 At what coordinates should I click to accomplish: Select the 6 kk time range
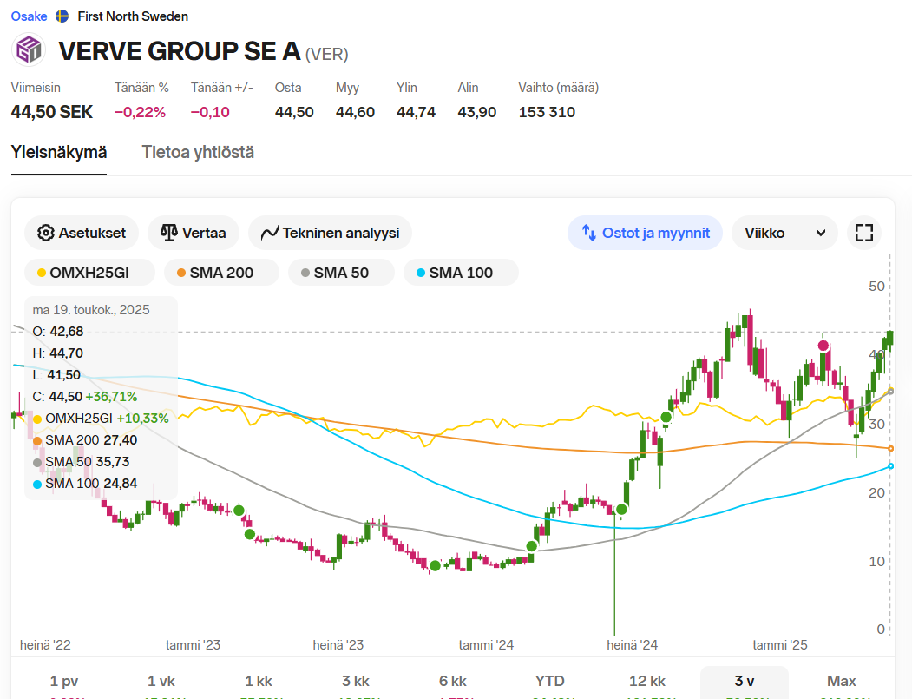pos(452,681)
